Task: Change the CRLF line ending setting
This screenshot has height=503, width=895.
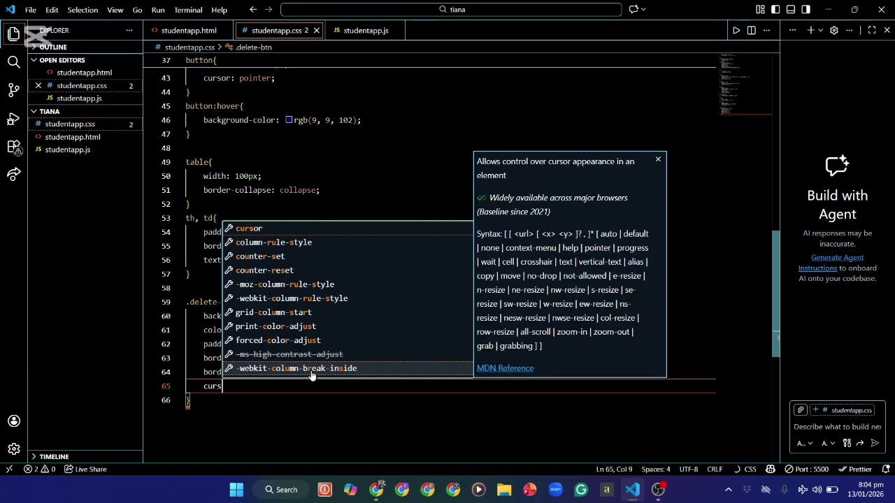Action: [x=715, y=469]
